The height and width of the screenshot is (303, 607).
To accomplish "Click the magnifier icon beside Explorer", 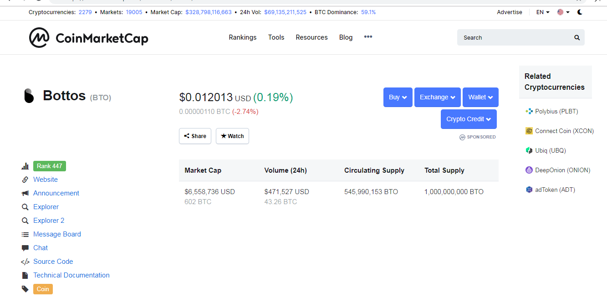I will (25, 207).
